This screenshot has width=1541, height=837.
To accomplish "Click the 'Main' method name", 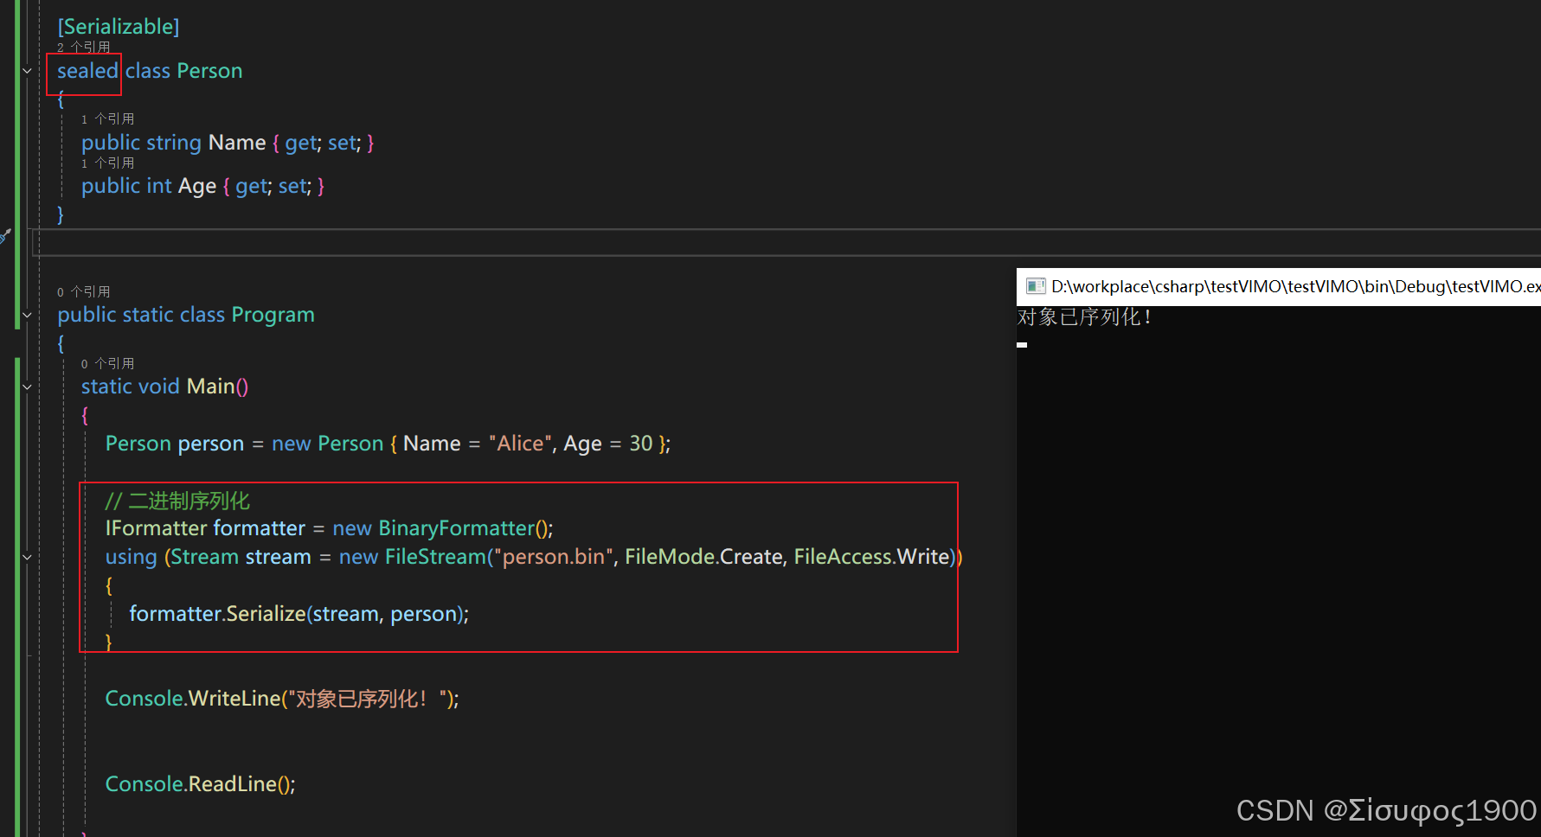I will pos(210,387).
